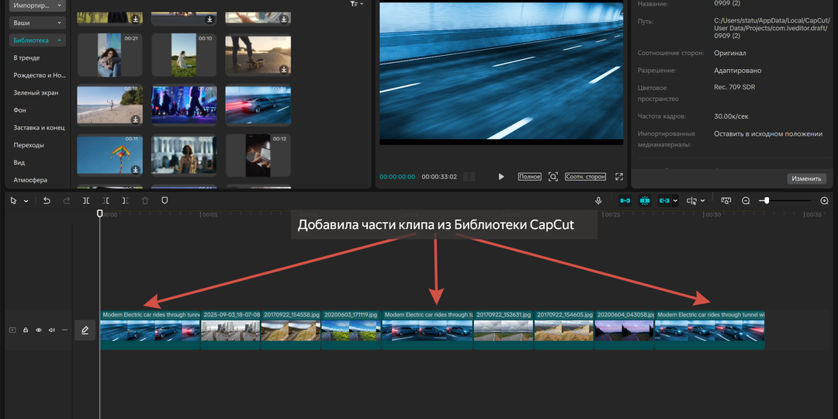Download the beach clip with its arrow icon

point(136,119)
